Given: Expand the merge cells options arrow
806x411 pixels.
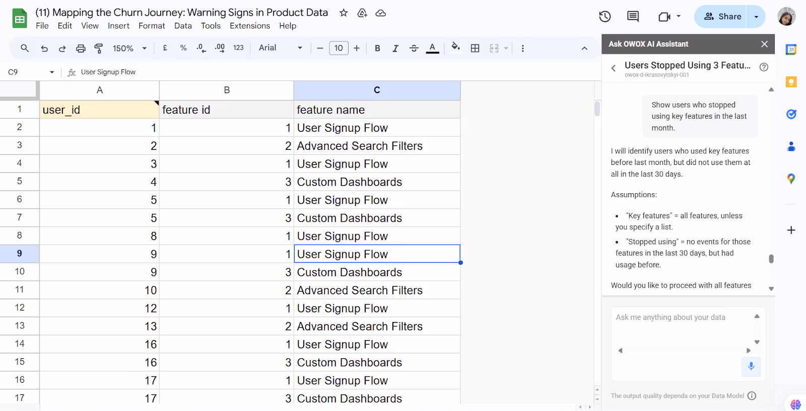Looking at the screenshot, I should 506,48.
